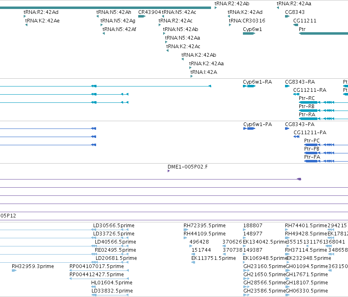Select the LD40566.5prime EST label
This screenshot has height=297, width=348.
115,242
